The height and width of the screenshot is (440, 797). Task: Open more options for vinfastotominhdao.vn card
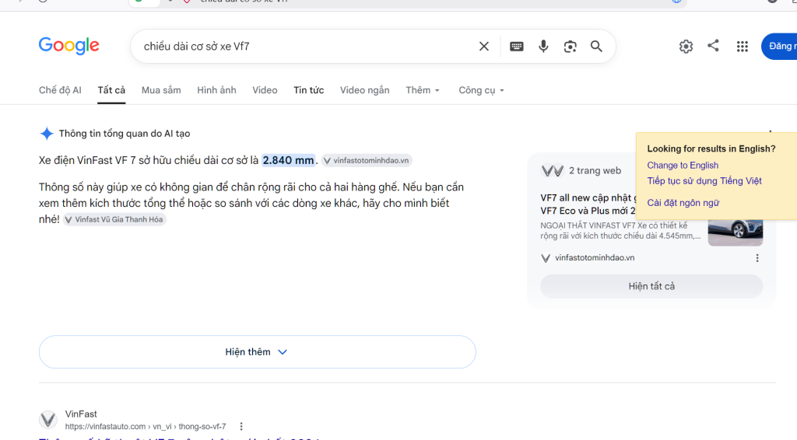(x=757, y=258)
